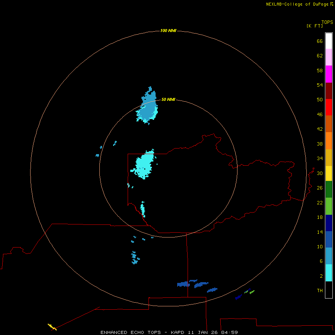This screenshot has width=335, height=335.
Task: Click the "11 JAN 26" date text
Action: click(x=203, y=332)
